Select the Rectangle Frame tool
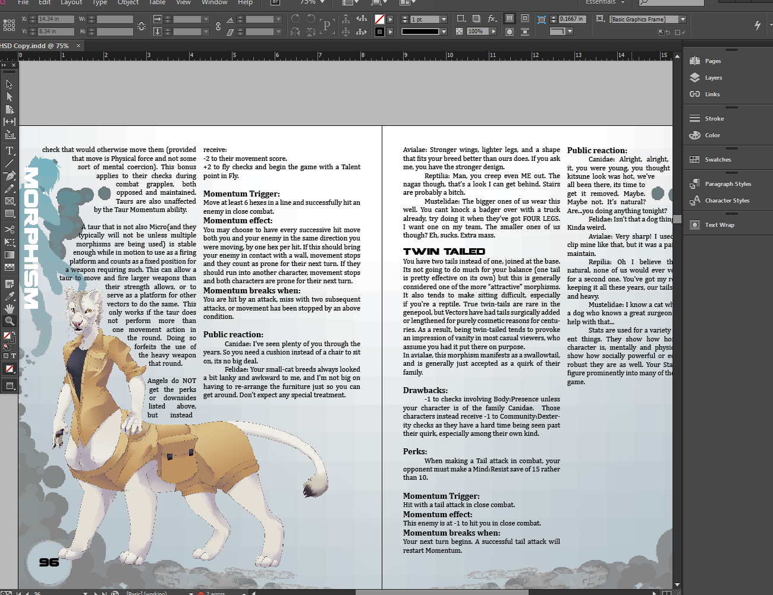 10,201
